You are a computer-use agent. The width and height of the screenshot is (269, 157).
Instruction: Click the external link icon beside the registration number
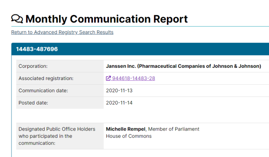coord(108,78)
